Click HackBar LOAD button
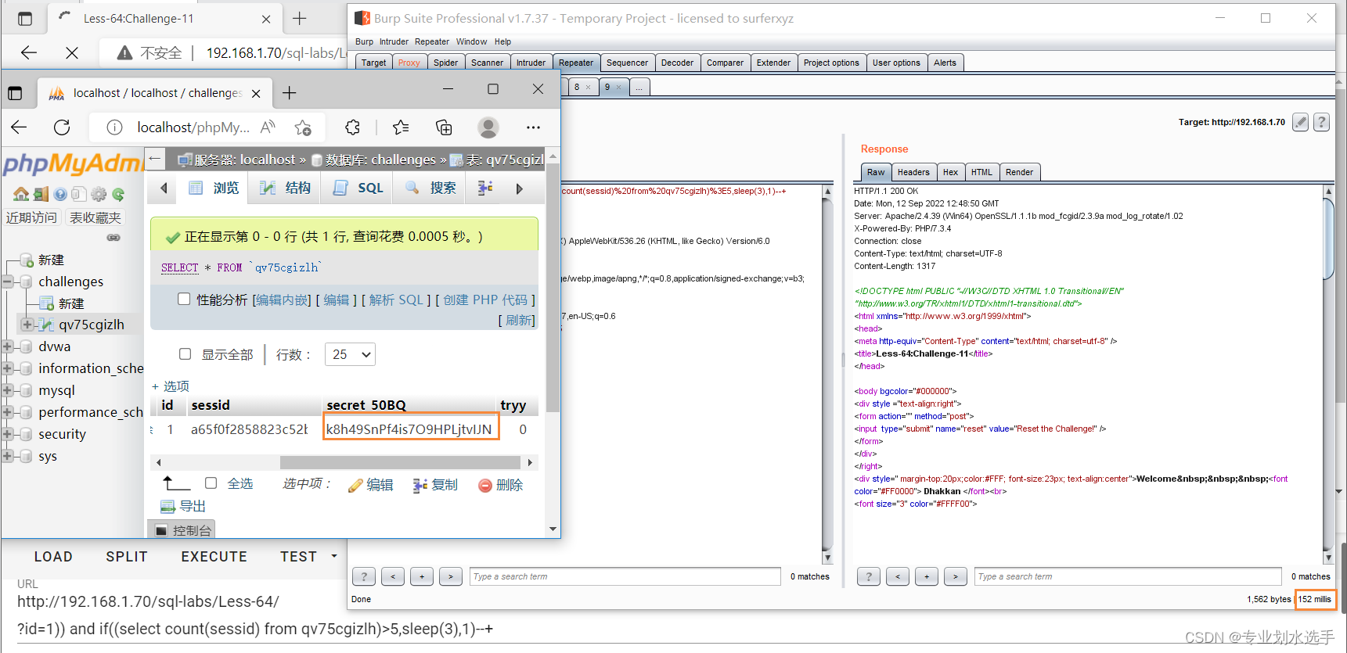 [x=53, y=556]
